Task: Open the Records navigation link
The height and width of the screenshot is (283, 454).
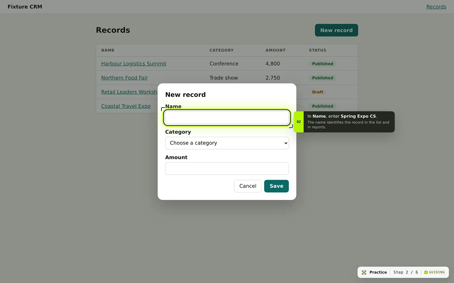Action: pos(436,7)
